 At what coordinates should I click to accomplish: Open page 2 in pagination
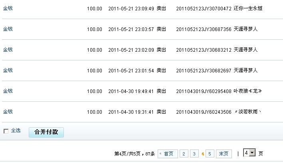pyautogui.click(x=184, y=154)
